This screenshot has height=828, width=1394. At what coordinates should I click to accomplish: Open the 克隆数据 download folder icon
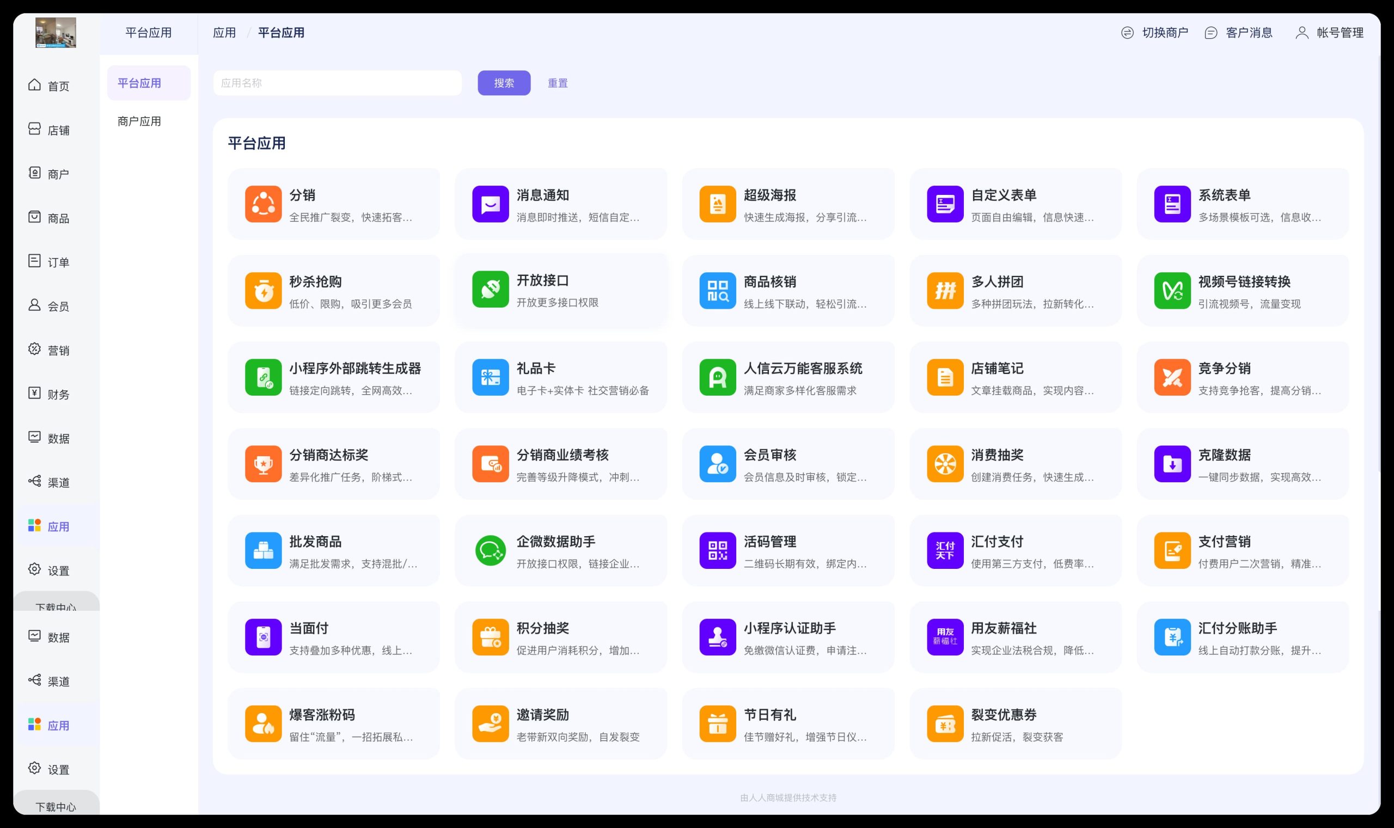[1172, 464]
